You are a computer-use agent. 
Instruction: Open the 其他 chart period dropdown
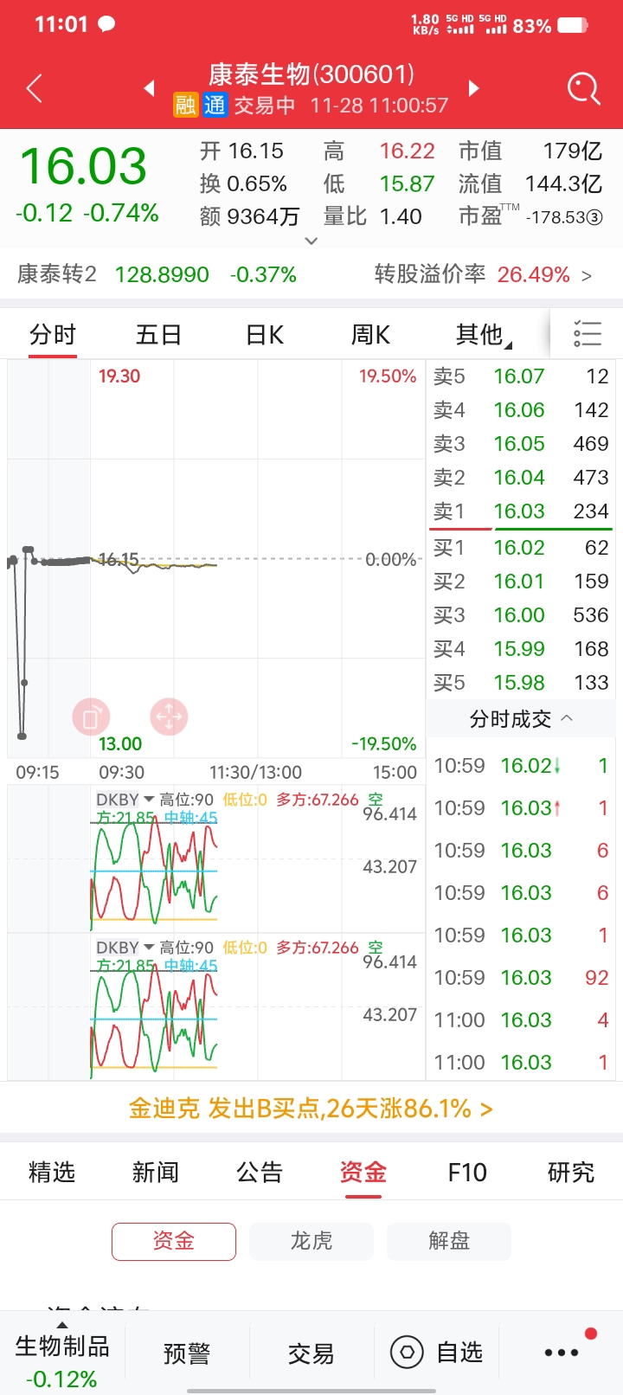click(484, 334)
